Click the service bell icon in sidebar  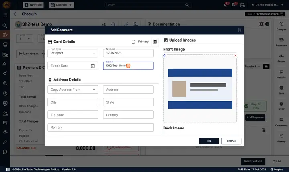click(5, 64)
